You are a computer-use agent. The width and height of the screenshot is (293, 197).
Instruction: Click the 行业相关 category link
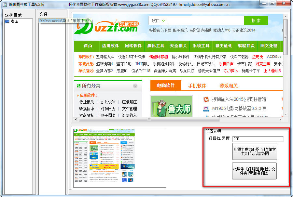click(86, 102)
